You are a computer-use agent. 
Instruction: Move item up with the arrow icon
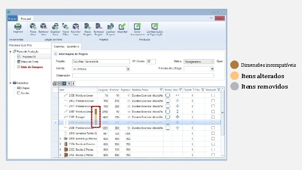pyautogui.click(x=69, y=84)
